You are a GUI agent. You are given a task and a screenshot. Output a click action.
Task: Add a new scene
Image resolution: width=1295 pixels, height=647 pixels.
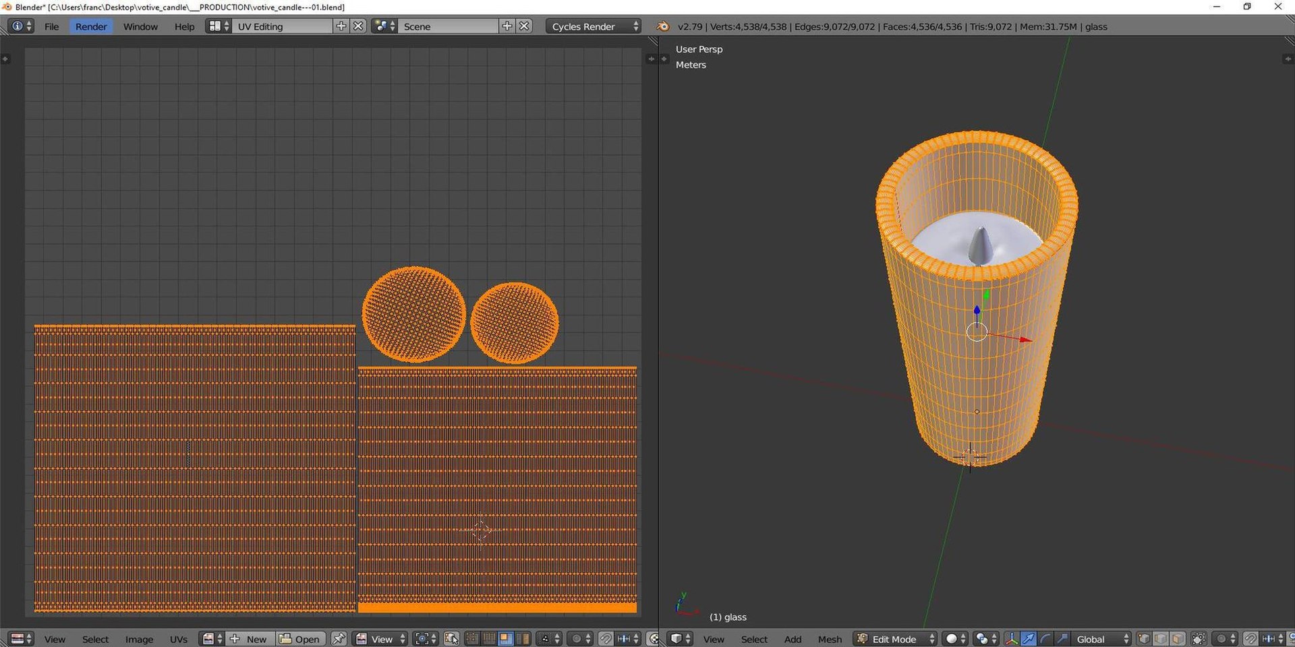click(x=507, y=26)
